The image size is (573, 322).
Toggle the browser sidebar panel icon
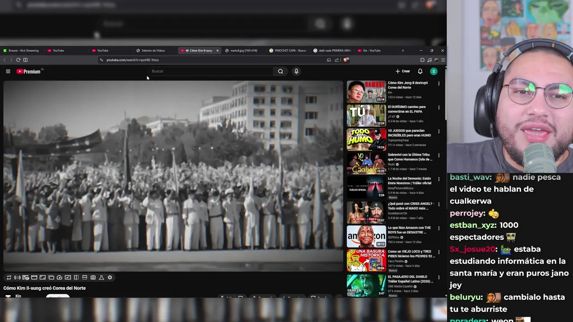(x=26, y=60)
